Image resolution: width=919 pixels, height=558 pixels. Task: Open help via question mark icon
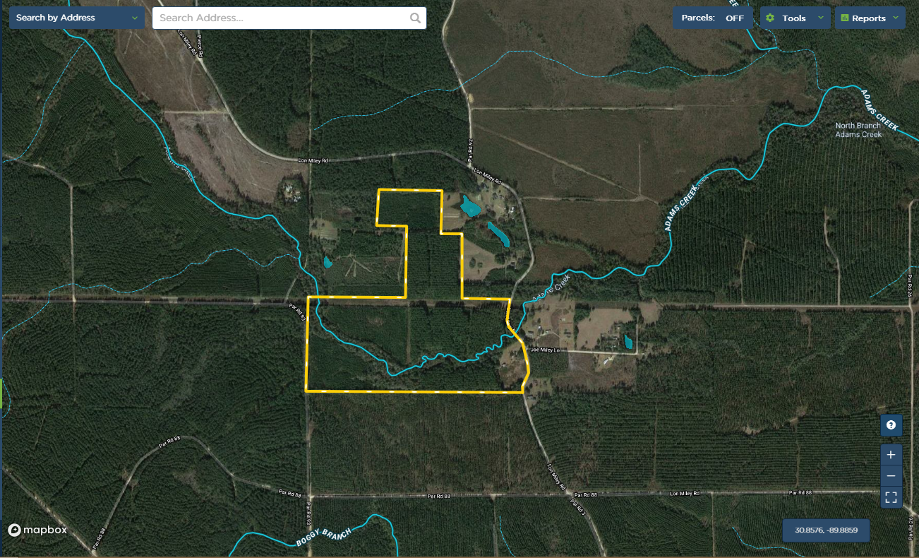[891, 425]
